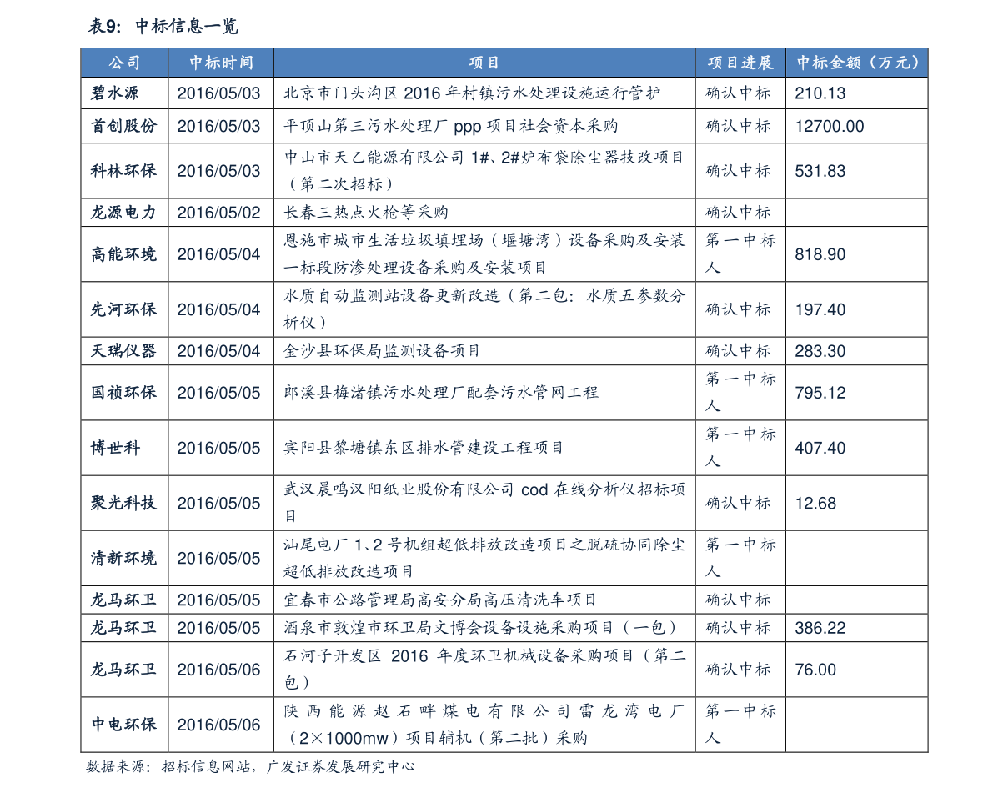The width and height of the screenshot is (993, 793).
Task: Click the amount 531.83
Action: [x=820, y=171]
